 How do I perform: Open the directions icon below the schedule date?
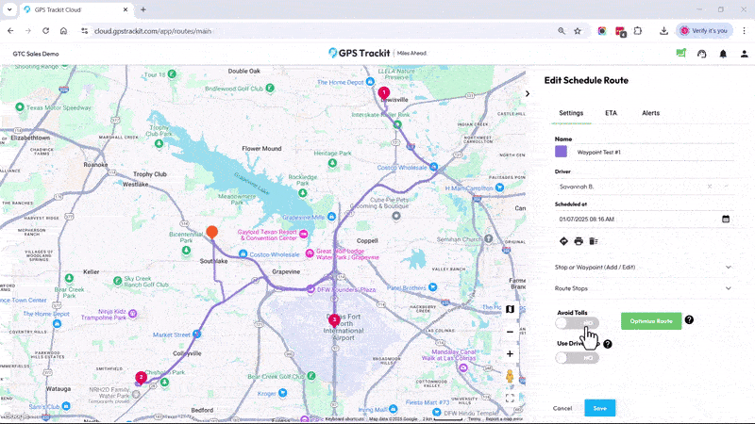point(563,241)
